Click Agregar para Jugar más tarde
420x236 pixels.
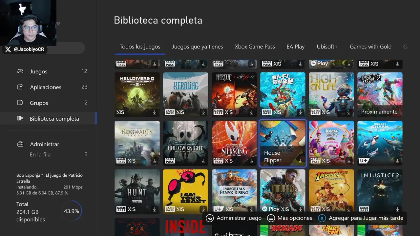[361, 218]
